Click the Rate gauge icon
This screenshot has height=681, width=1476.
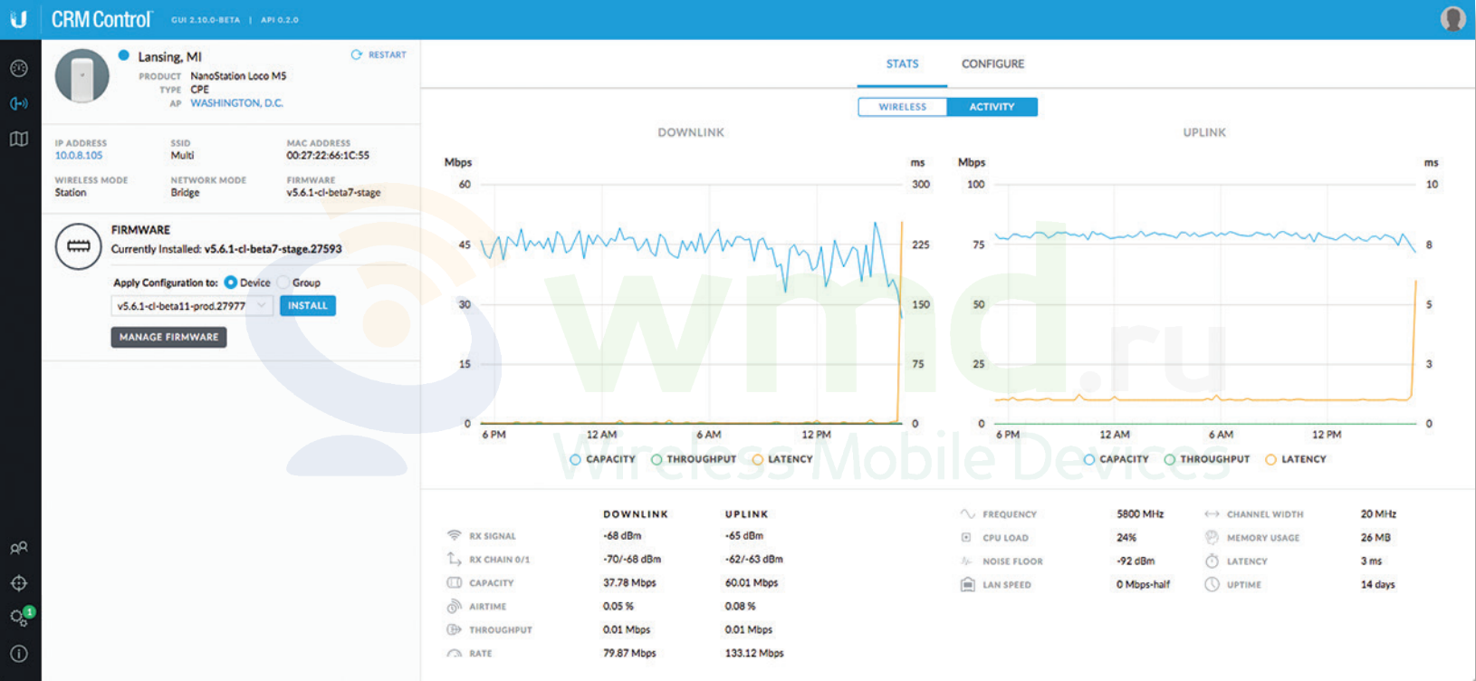coord(455,653)
